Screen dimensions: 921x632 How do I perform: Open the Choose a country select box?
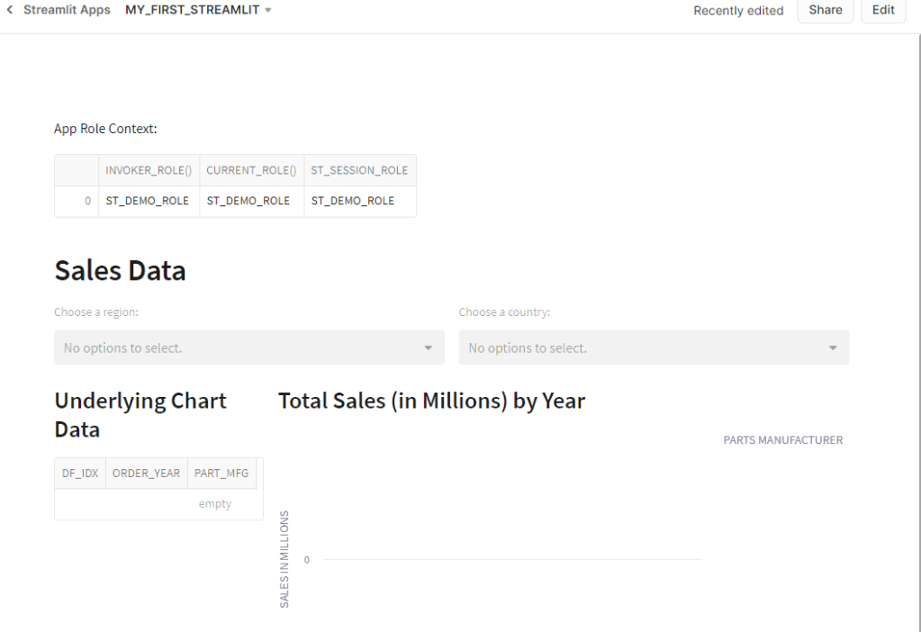click(x=644, y=348)
